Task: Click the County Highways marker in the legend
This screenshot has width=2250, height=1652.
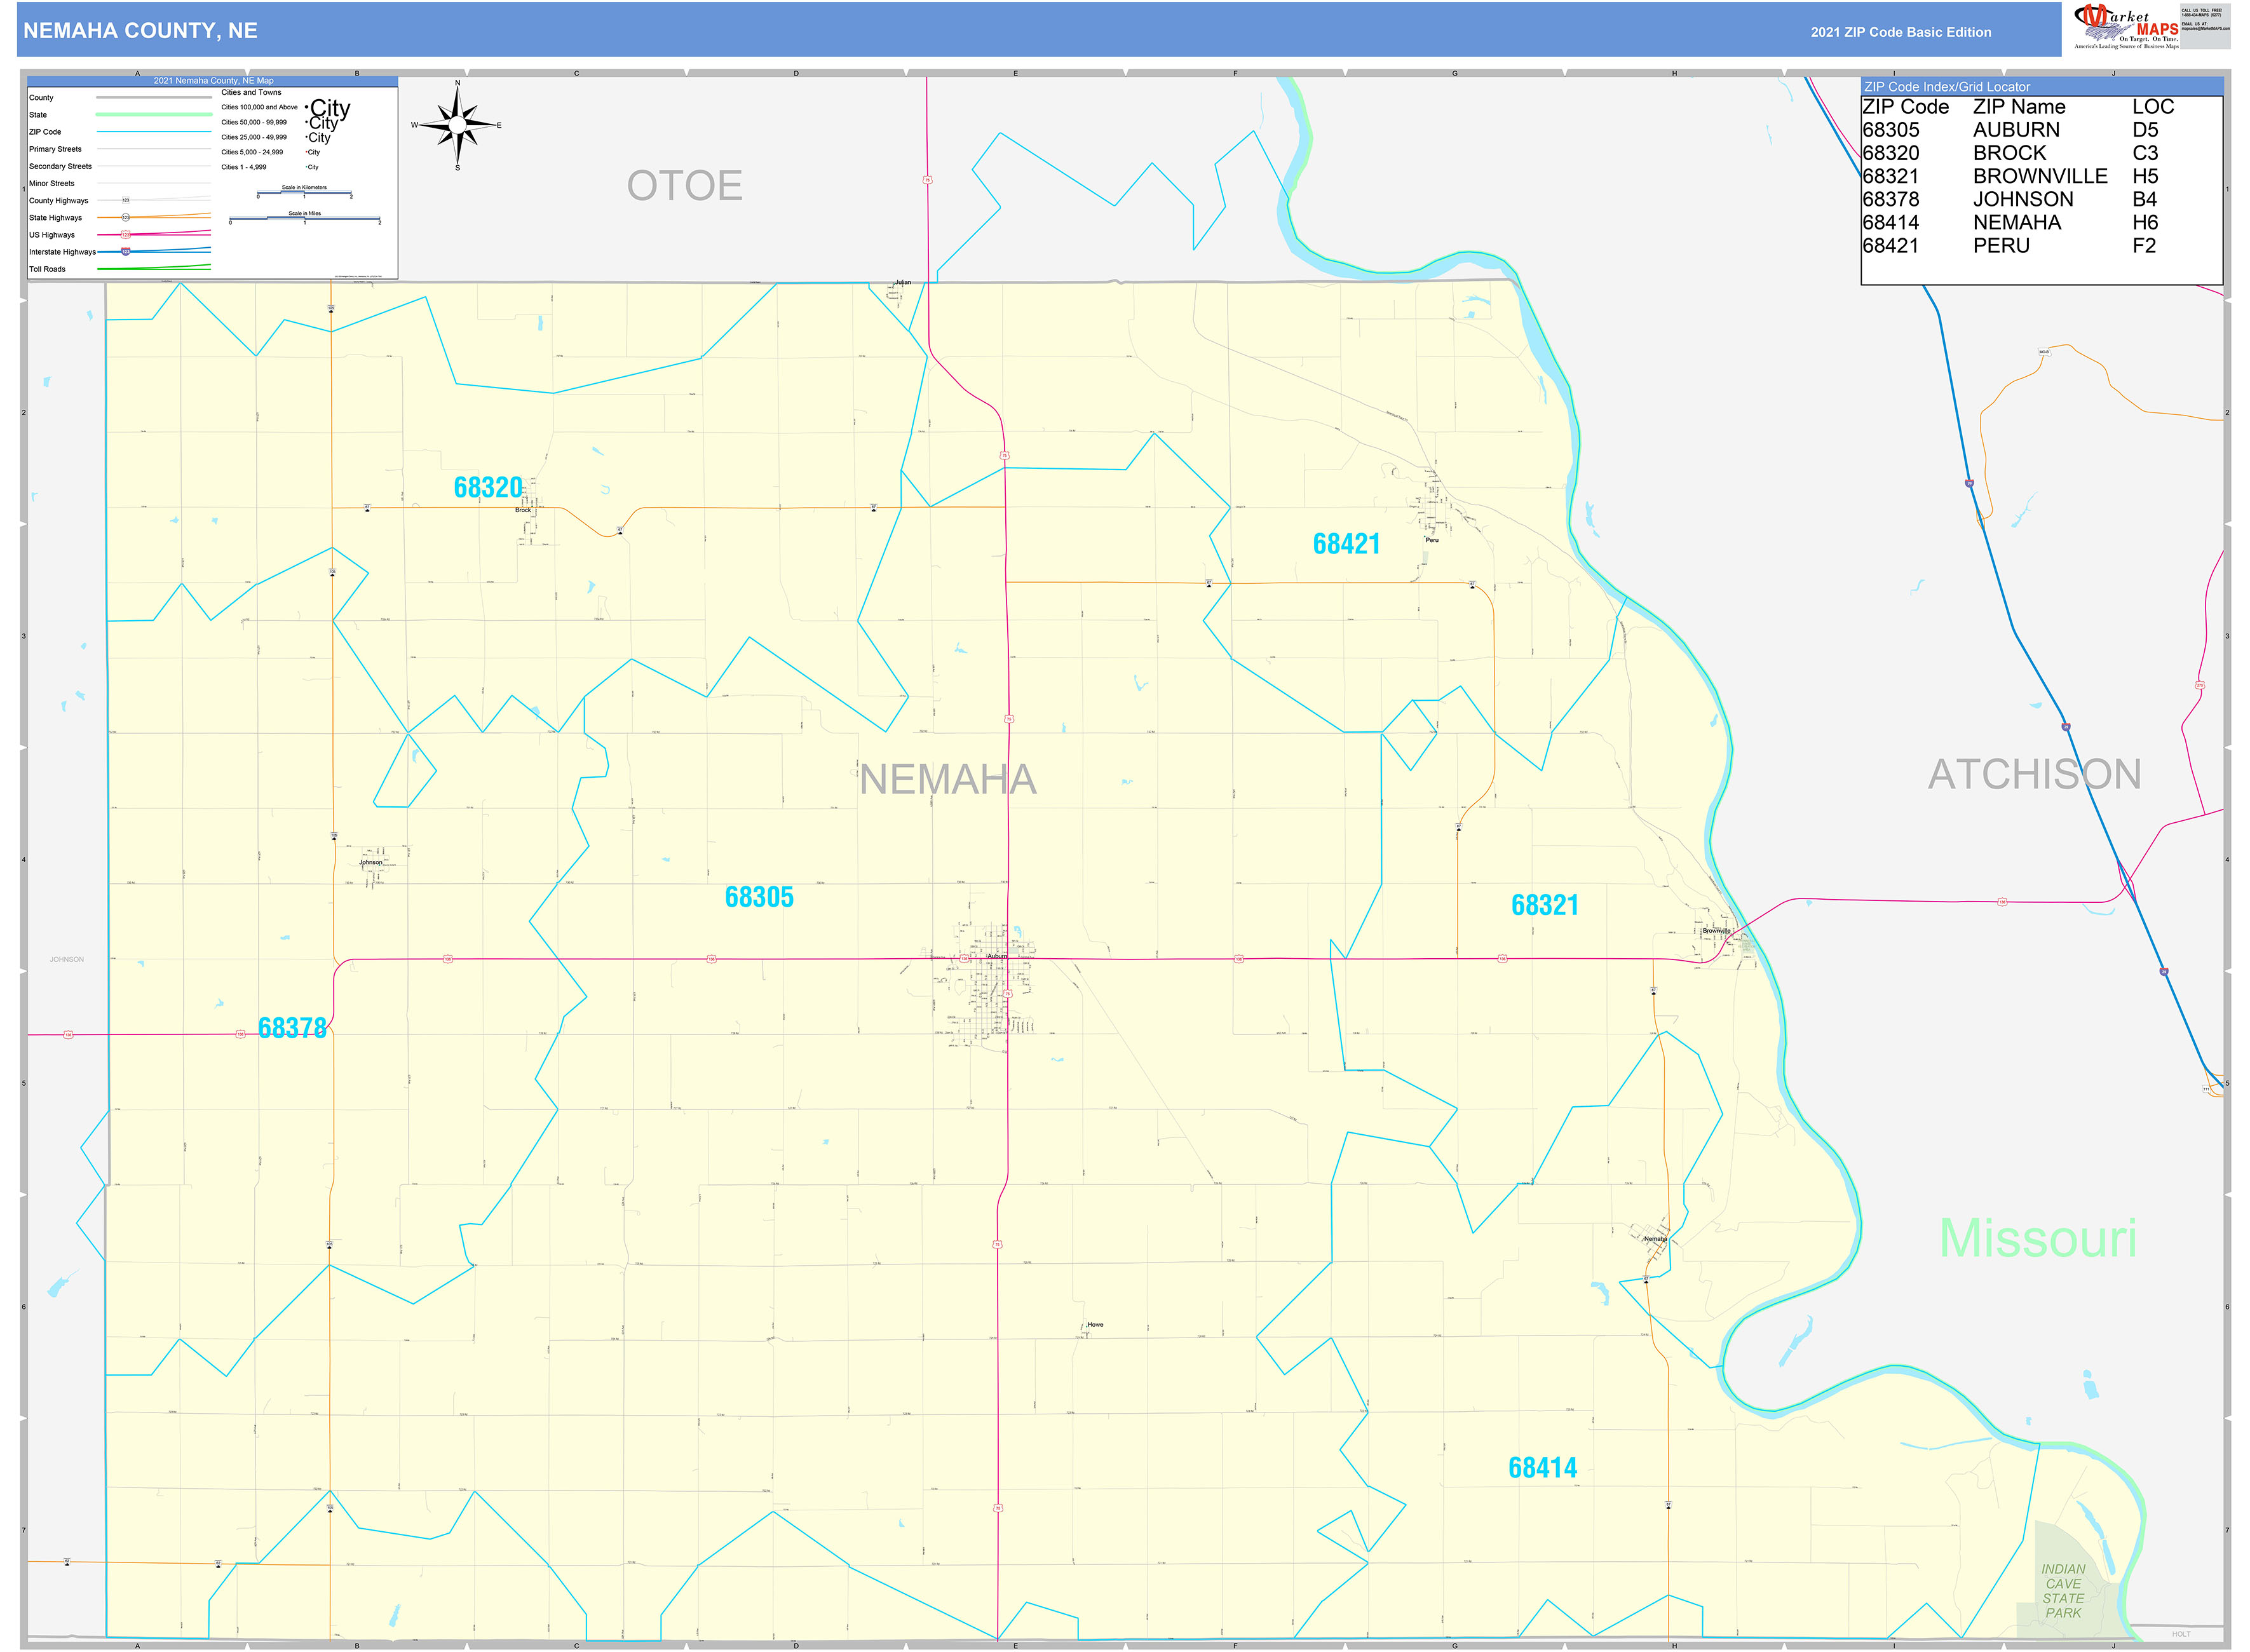Action: point(126,200)
